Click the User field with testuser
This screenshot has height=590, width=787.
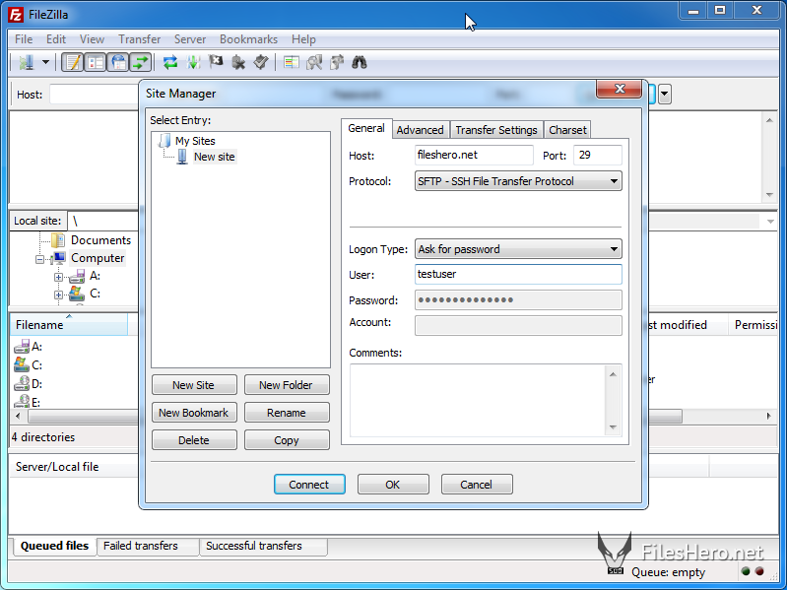[518, 275]
